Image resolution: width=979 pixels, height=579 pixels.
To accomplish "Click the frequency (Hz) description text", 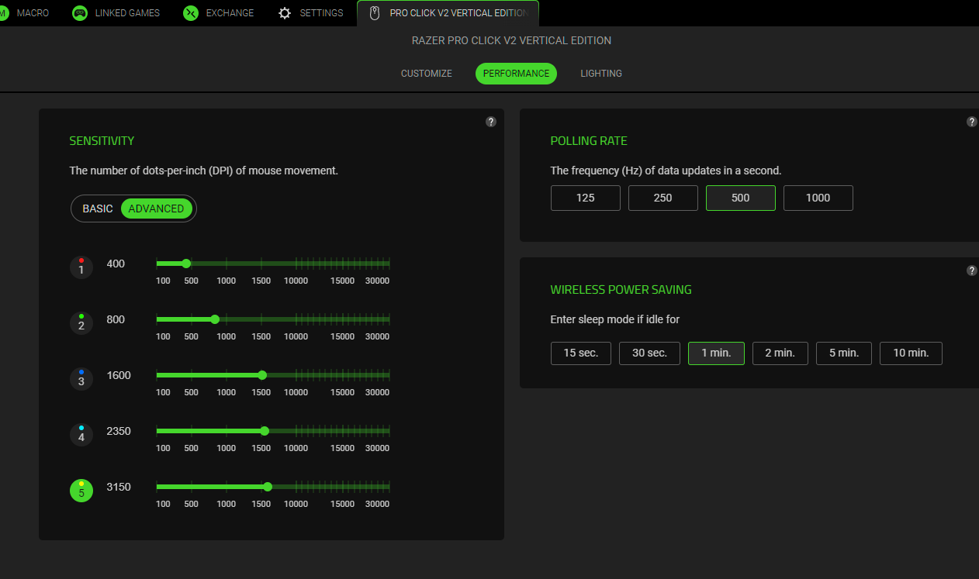I will [666, 171].
